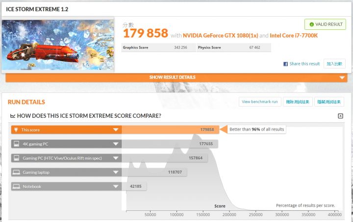Click the Physics Score label
353x222 pixels.
pos(209,47)
